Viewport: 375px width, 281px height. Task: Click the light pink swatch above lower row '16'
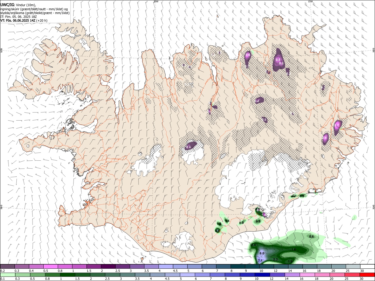(307, 275)
